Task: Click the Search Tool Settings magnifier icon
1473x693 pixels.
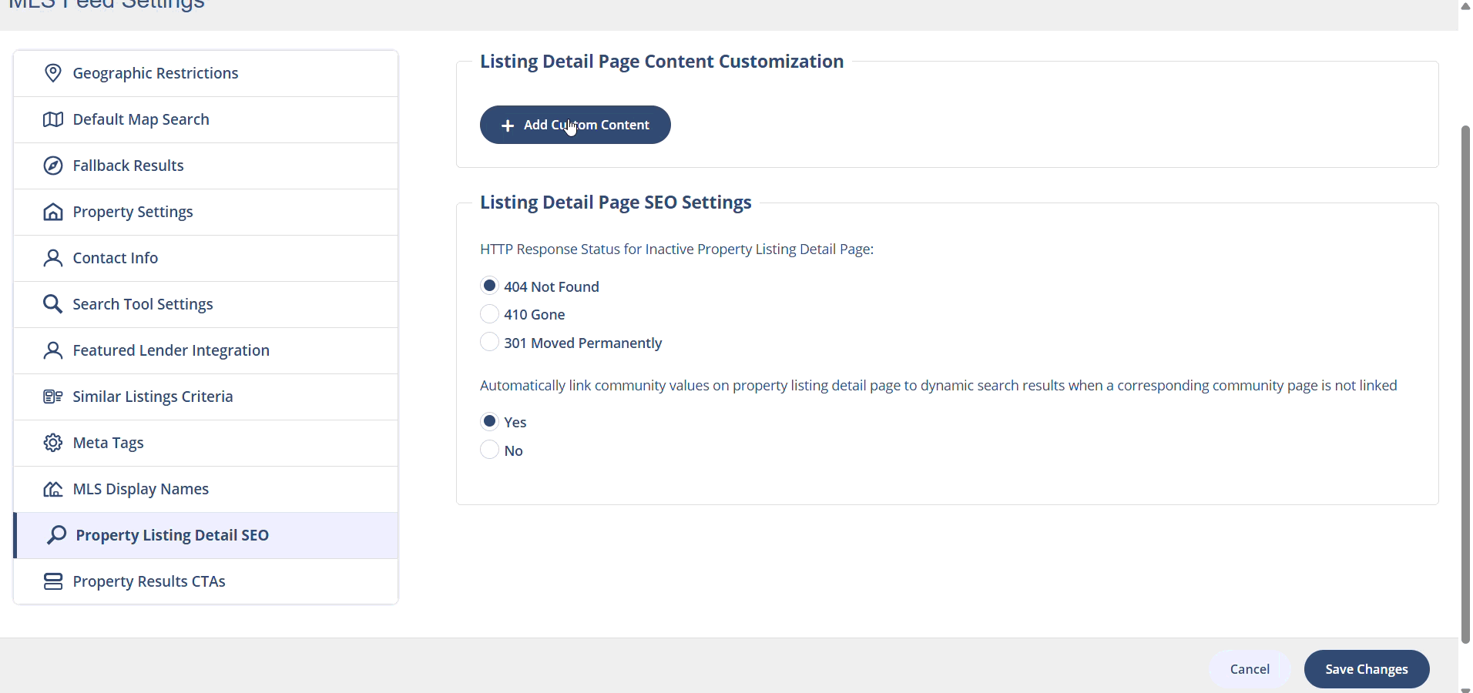Action: coord(52,304)
